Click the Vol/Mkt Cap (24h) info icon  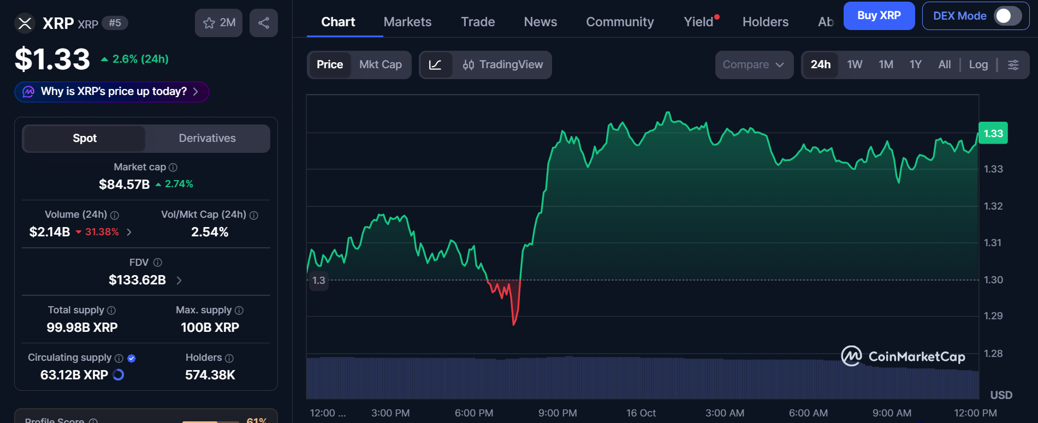coord(254,215)
